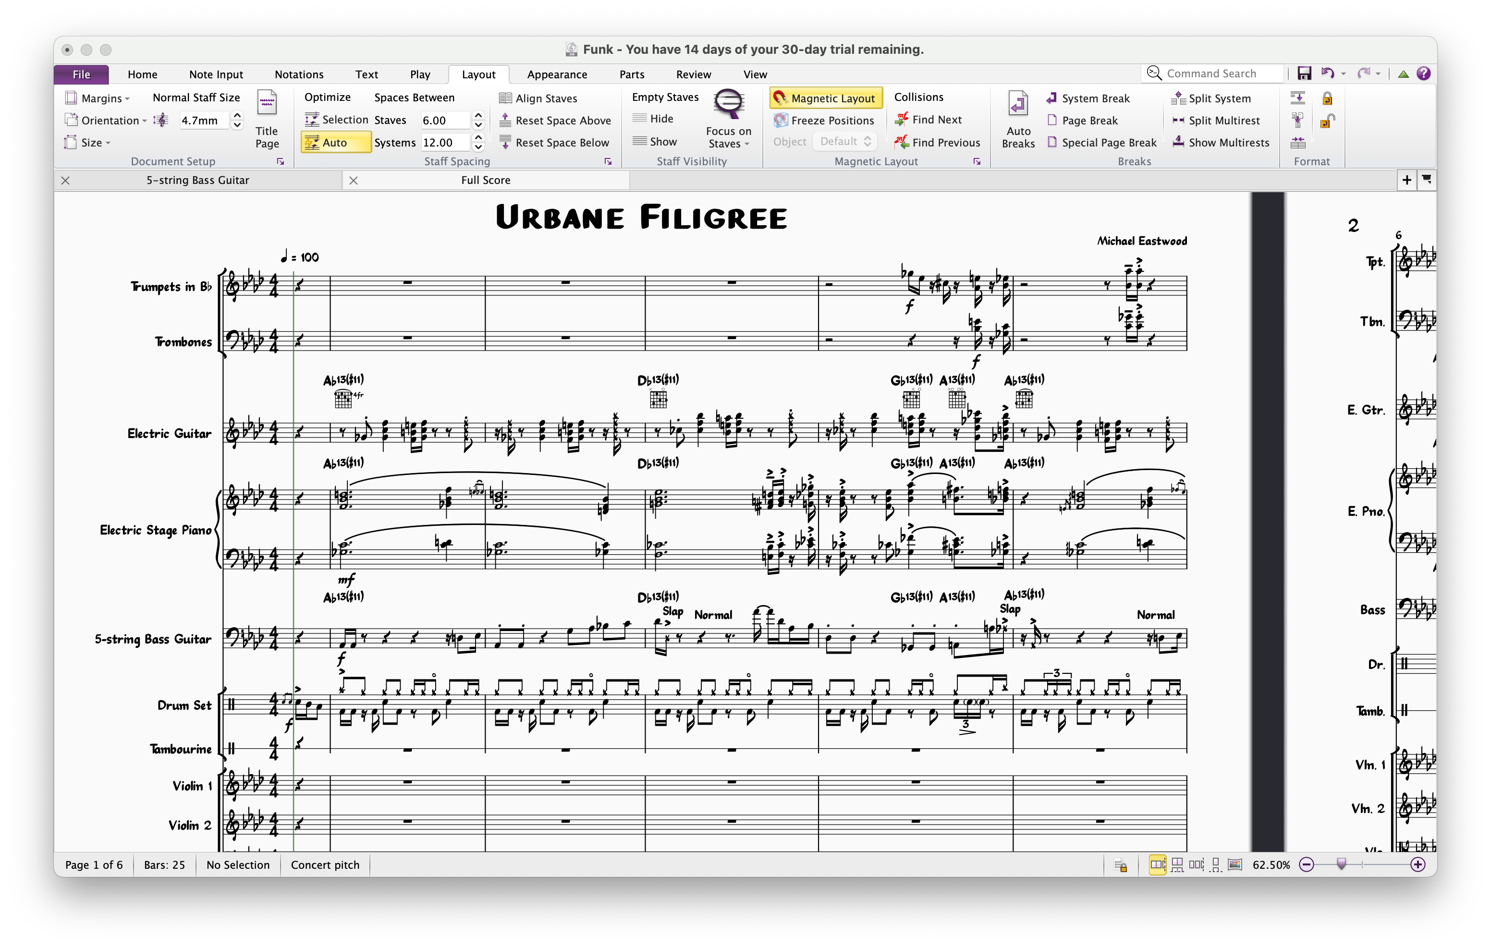Click the Align Staves icon
Screen dimensions: 1491x948
click(505, 98)
